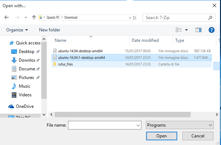Click the 15/01/2017 00:43 date cell
Viewport: 221px width, 145px height.
[x=138, y=51]
